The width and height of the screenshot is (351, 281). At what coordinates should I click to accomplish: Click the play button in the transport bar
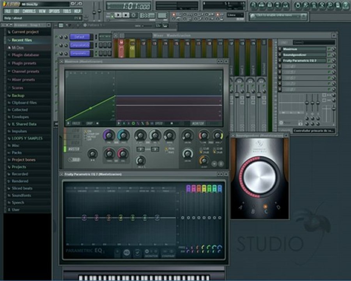tap(118, 15)
